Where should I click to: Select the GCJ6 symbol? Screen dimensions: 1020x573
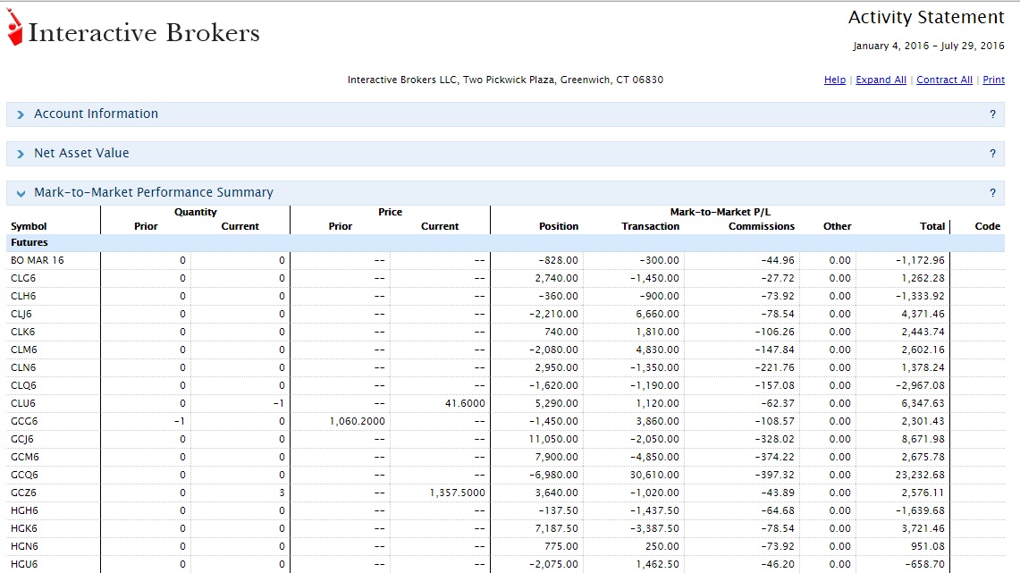pos(22,439)
